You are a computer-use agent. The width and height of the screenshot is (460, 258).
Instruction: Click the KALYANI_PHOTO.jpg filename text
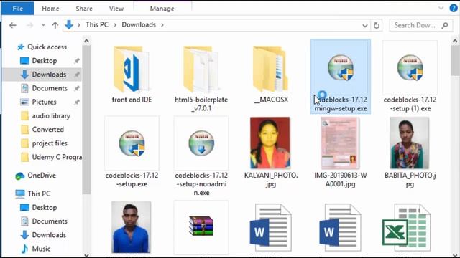point(271,180)
